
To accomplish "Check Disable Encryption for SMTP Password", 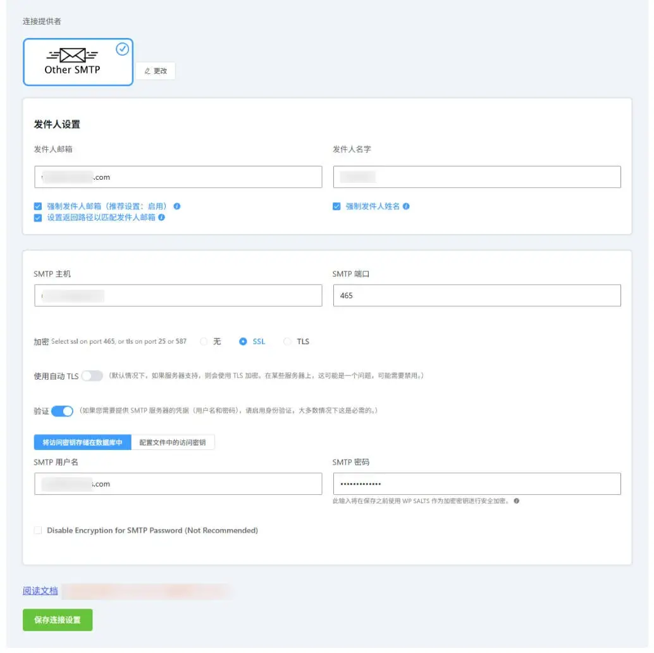I will pyautogui.click(x=38, y=530).
